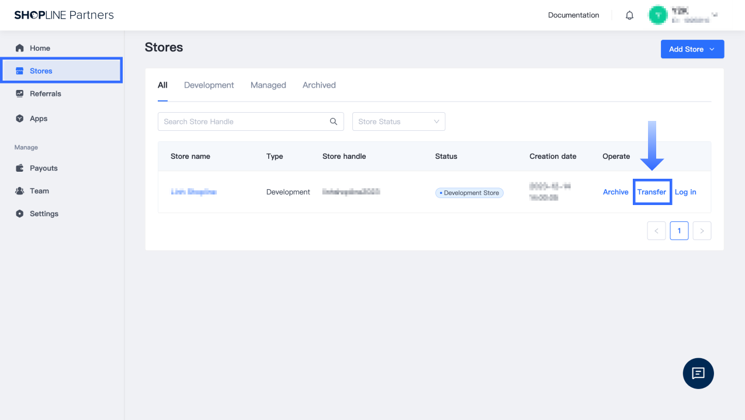Open the chat support bubble
The width and height of the screenshot is (745, 420).
[698, 373]
